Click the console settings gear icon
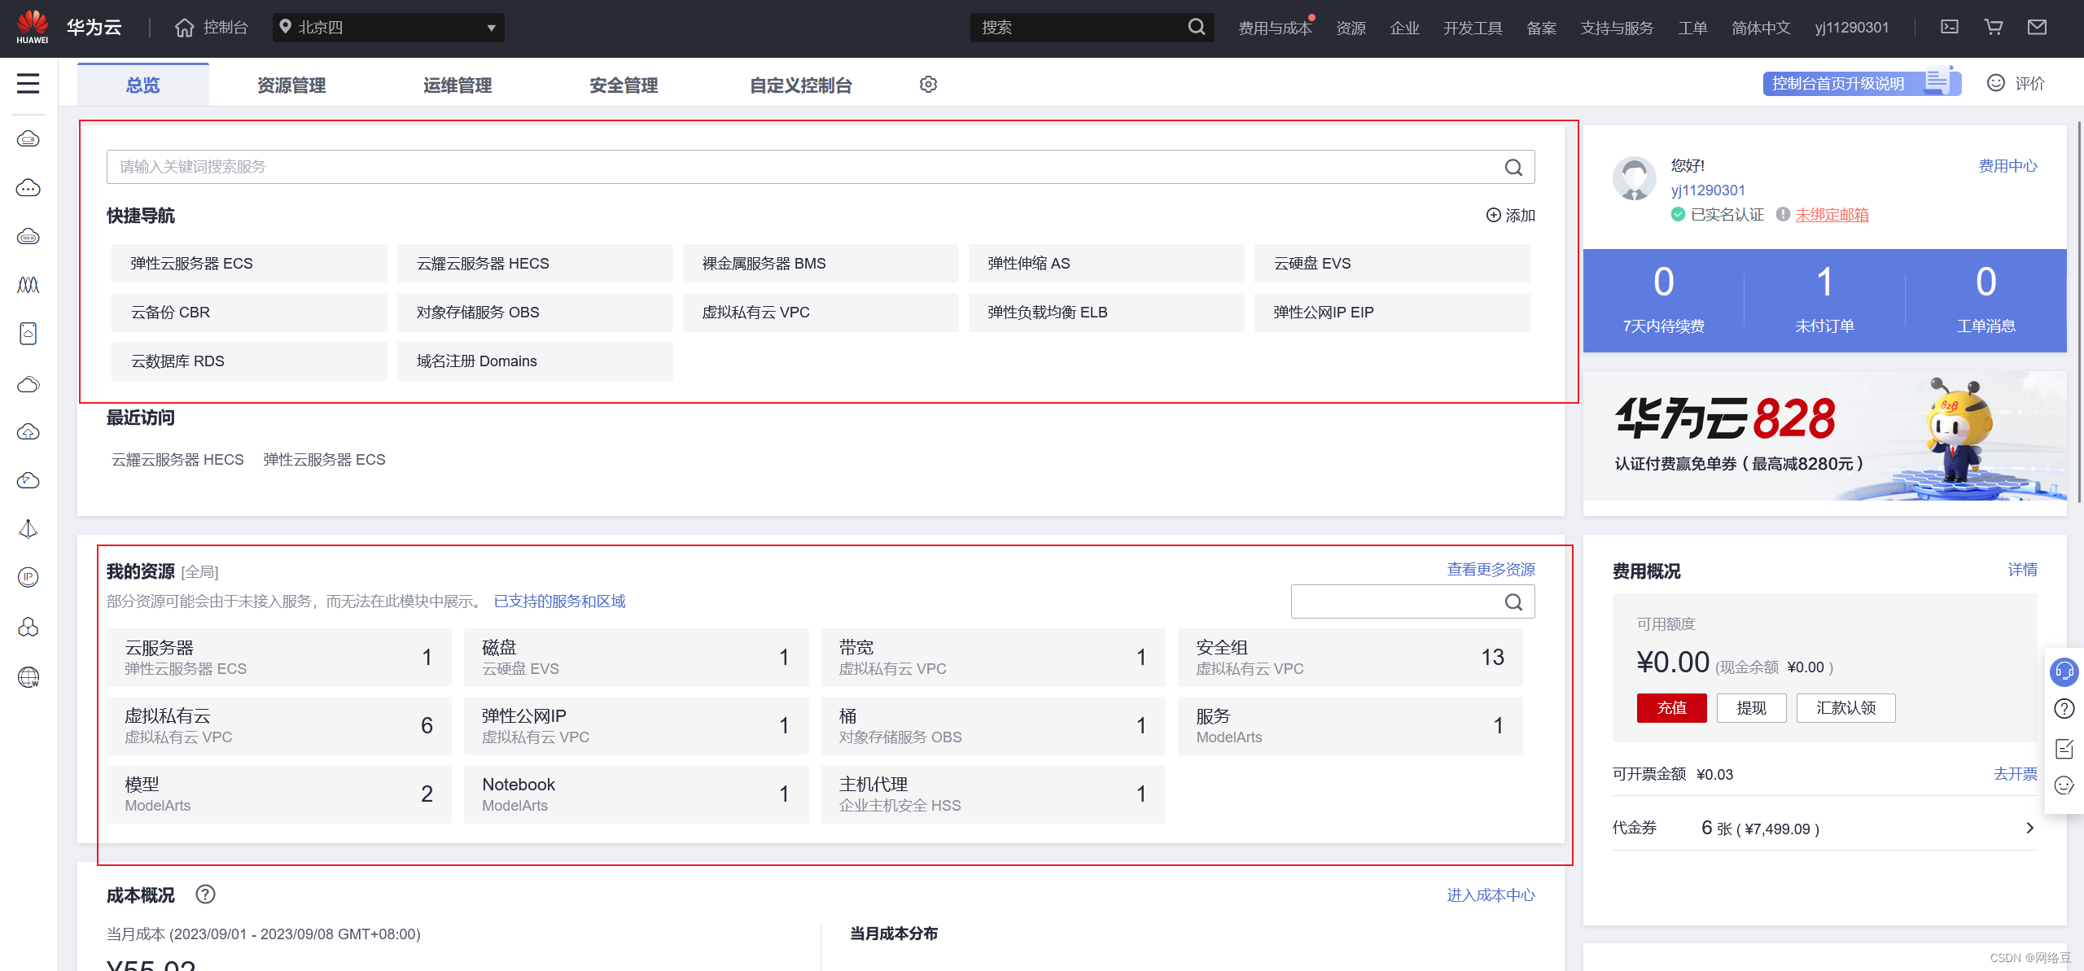 click(x=928, y=85)
